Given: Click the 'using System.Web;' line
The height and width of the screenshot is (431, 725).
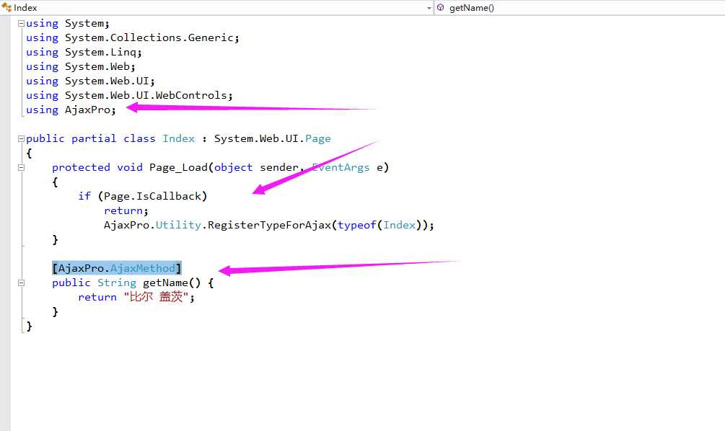Looking at the screenshot, I should 81,66.
